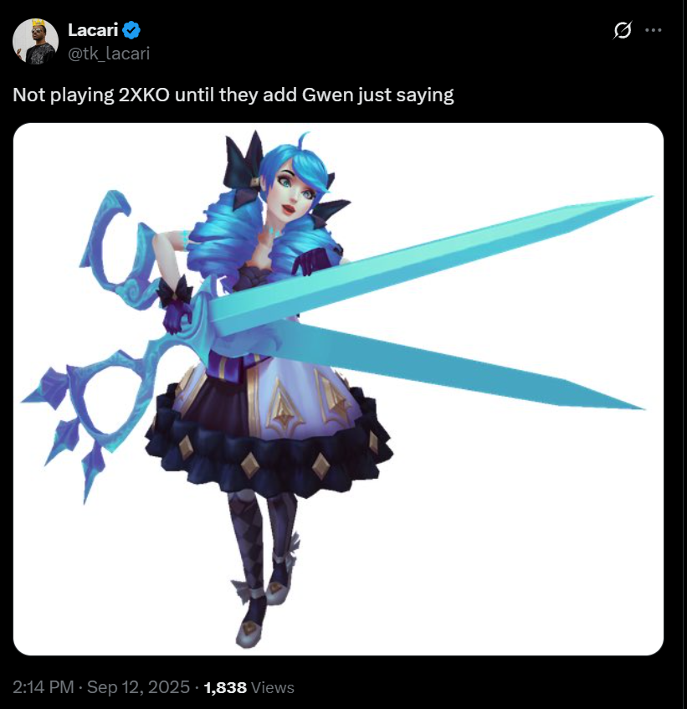Screen dimensions: 687x709
Task: Open the @tk_lacari handle link
Action: [109, 54]
